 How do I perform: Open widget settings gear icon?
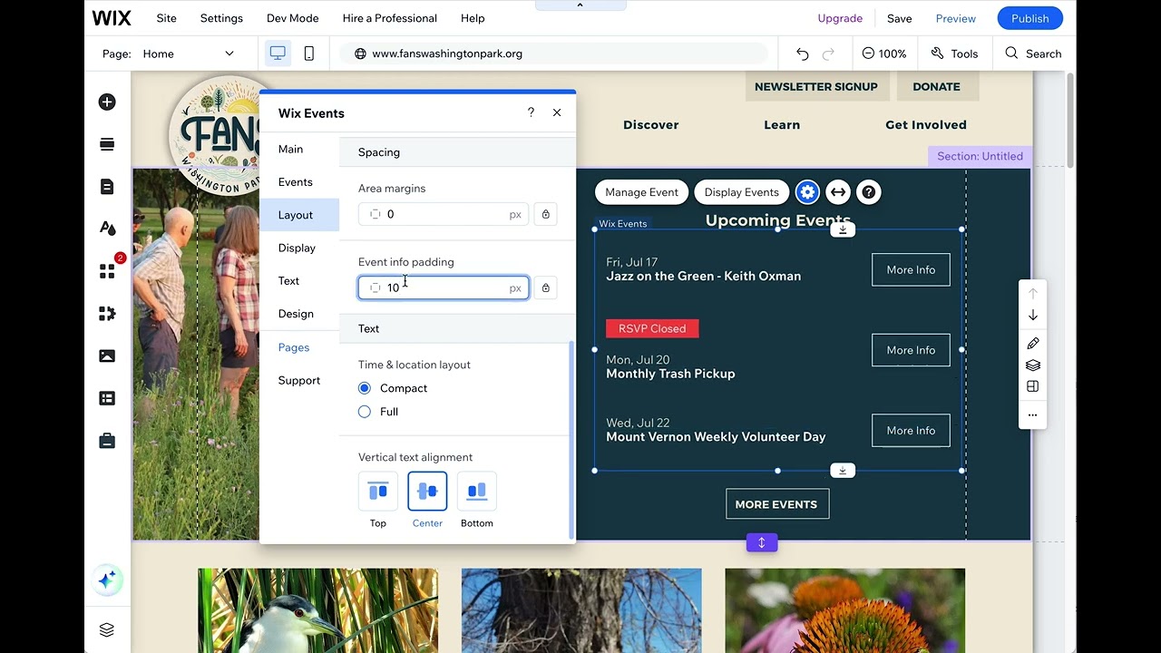807,192
